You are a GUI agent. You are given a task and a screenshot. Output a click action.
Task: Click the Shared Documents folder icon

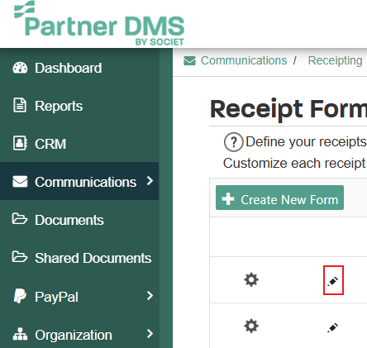pyautogui.click(x=20, y=257)
